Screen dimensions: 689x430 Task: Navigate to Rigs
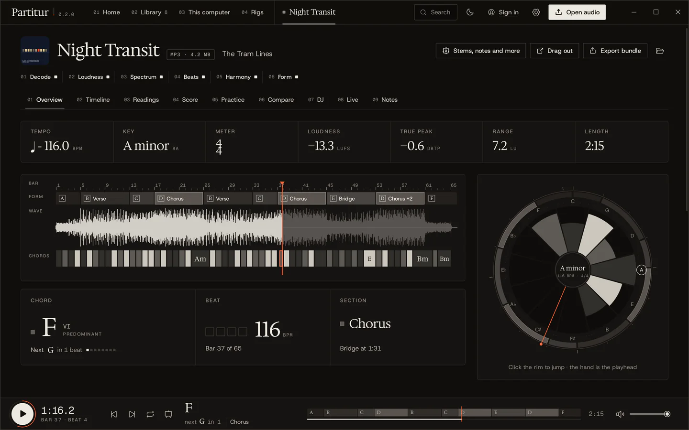point(253,12)
